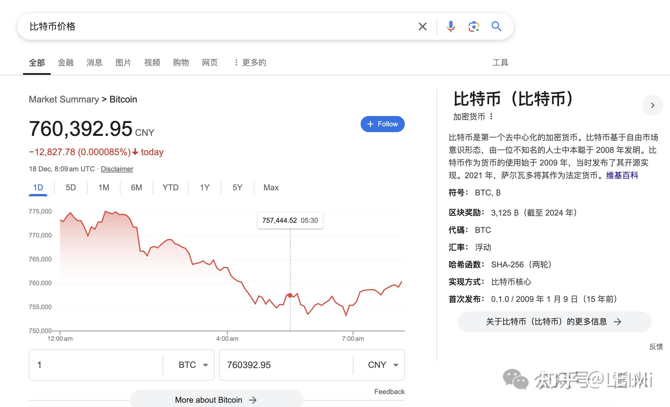This screenshot has width=670, height=407.
Task: Open the 网页 tab
Action: 210,62
